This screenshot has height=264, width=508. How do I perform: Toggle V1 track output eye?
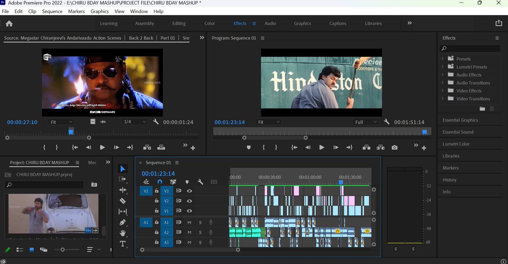[x=189, y=211]
